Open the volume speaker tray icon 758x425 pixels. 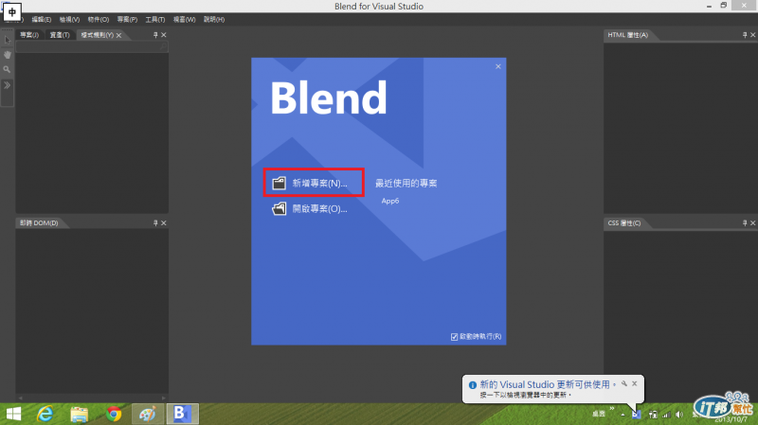pyautogui.click(x=679, y=415)
